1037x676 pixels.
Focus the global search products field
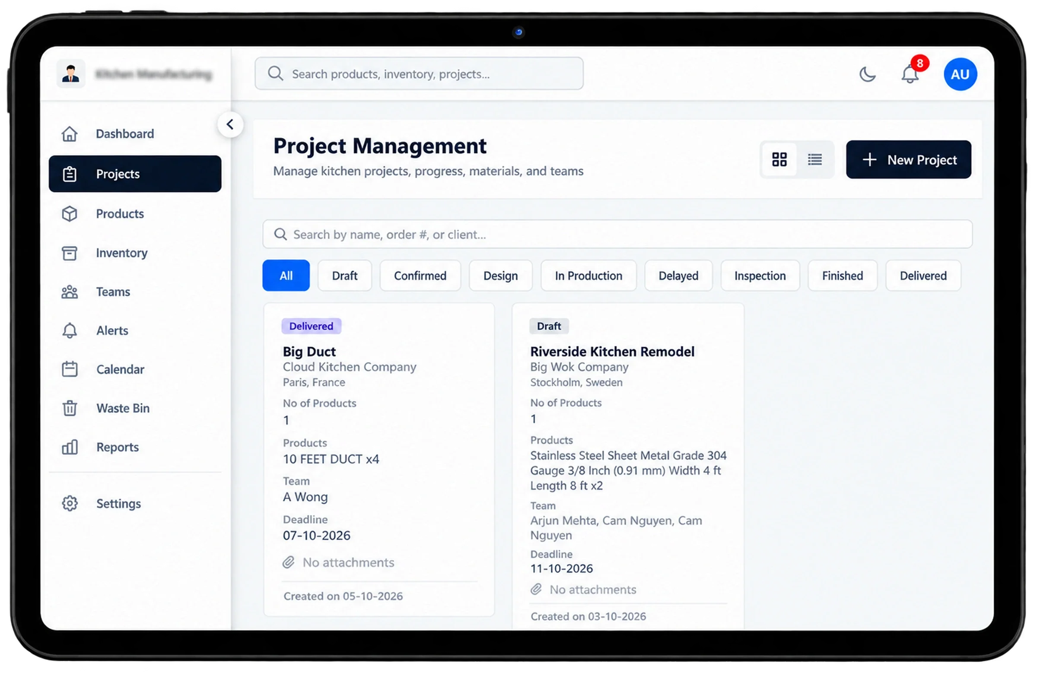tap(419, 73)
